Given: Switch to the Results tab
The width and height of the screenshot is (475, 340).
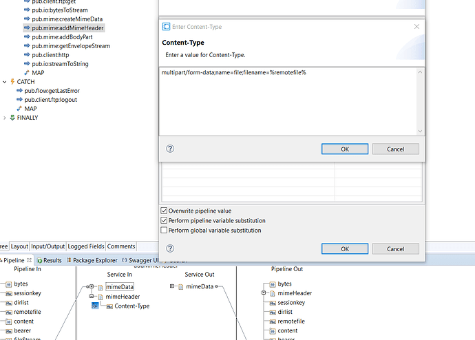Looking at the screenshot, I should click(x=50, y=260).
